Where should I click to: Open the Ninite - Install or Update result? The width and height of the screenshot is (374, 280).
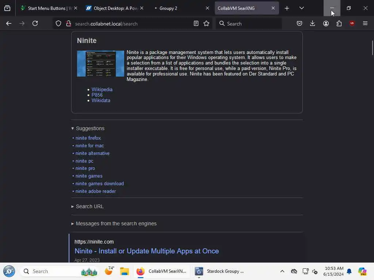point(147,251)
